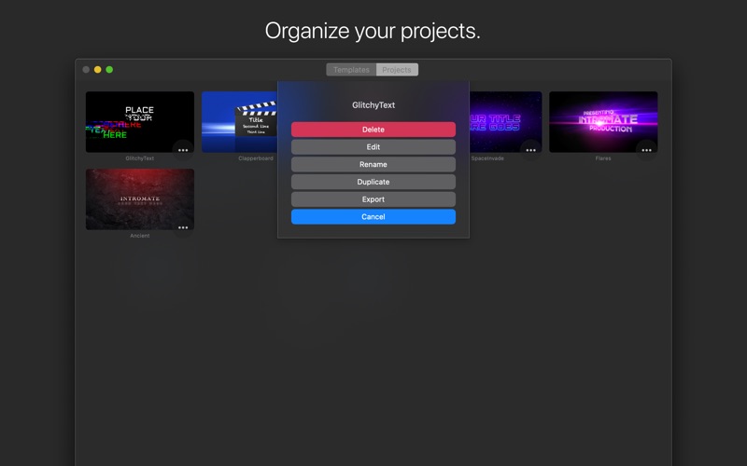Choose Edit in the GlitchyText dialog

click(373, 147)
